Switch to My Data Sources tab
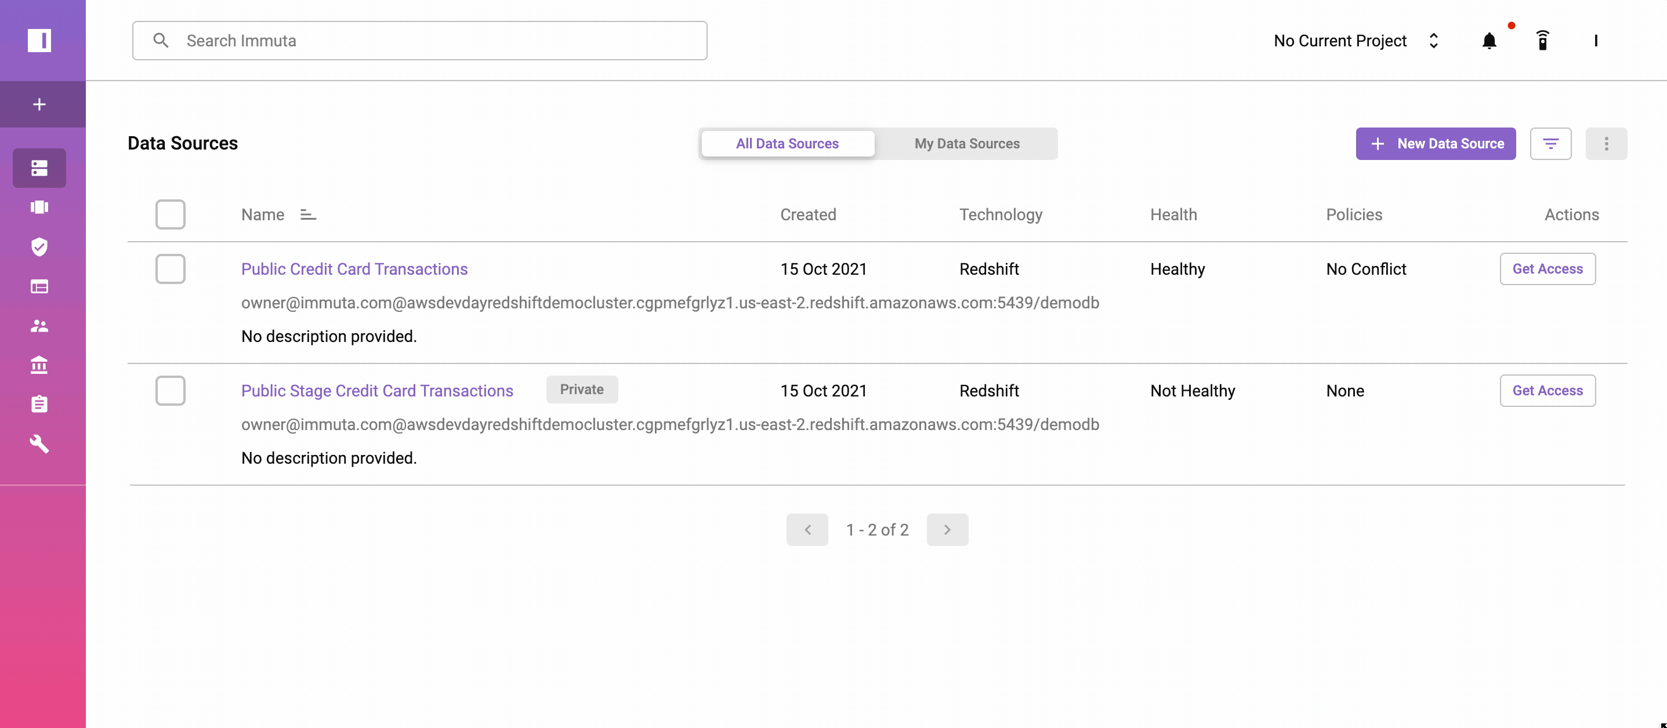The image size is (1667, 728). coord(967,144)
